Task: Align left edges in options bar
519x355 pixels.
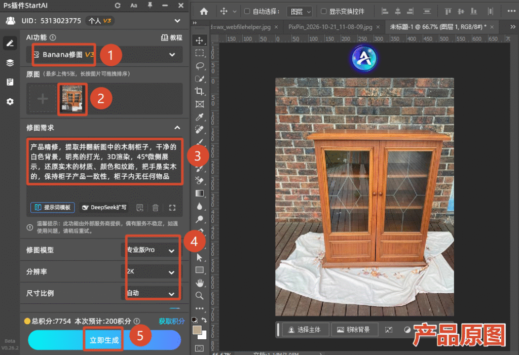Action: point(385,12)
